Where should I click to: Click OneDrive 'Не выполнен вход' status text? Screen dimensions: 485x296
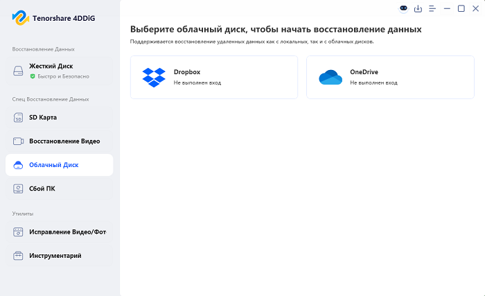click(x=373, y=82)
